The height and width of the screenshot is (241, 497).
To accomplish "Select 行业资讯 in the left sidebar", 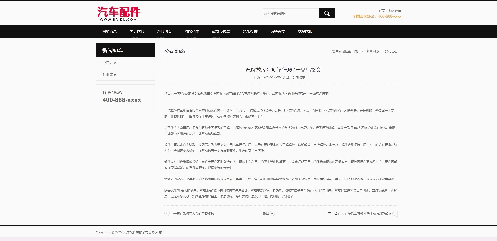I will click(x=110, y=75).
